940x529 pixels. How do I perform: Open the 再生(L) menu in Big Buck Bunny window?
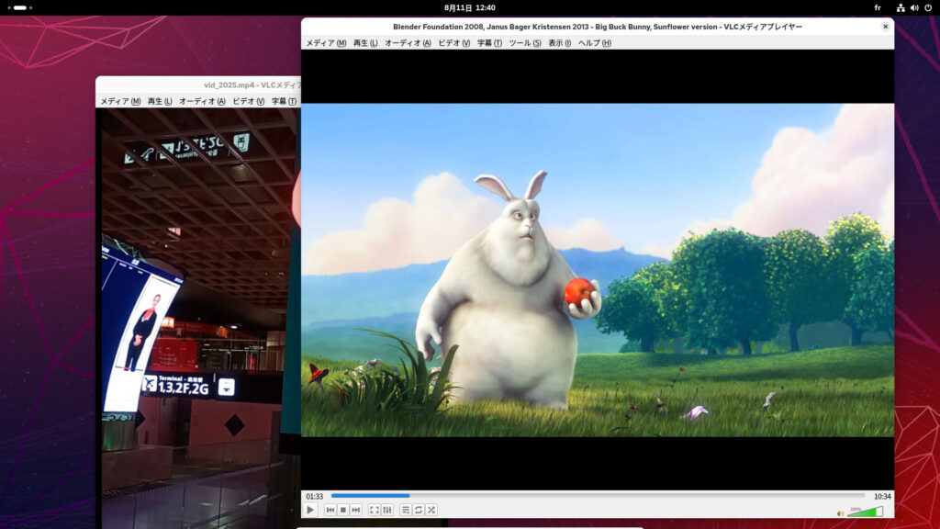365,43
